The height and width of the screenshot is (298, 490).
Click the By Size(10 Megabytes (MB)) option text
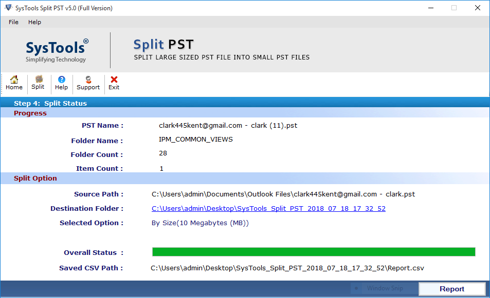tap(200, 223)
